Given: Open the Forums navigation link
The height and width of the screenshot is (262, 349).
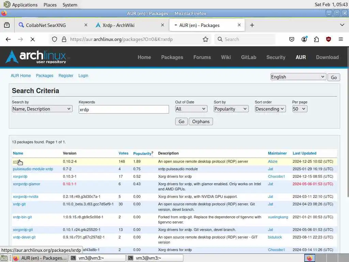Looking at the screenshot, I should click(202, 57).
